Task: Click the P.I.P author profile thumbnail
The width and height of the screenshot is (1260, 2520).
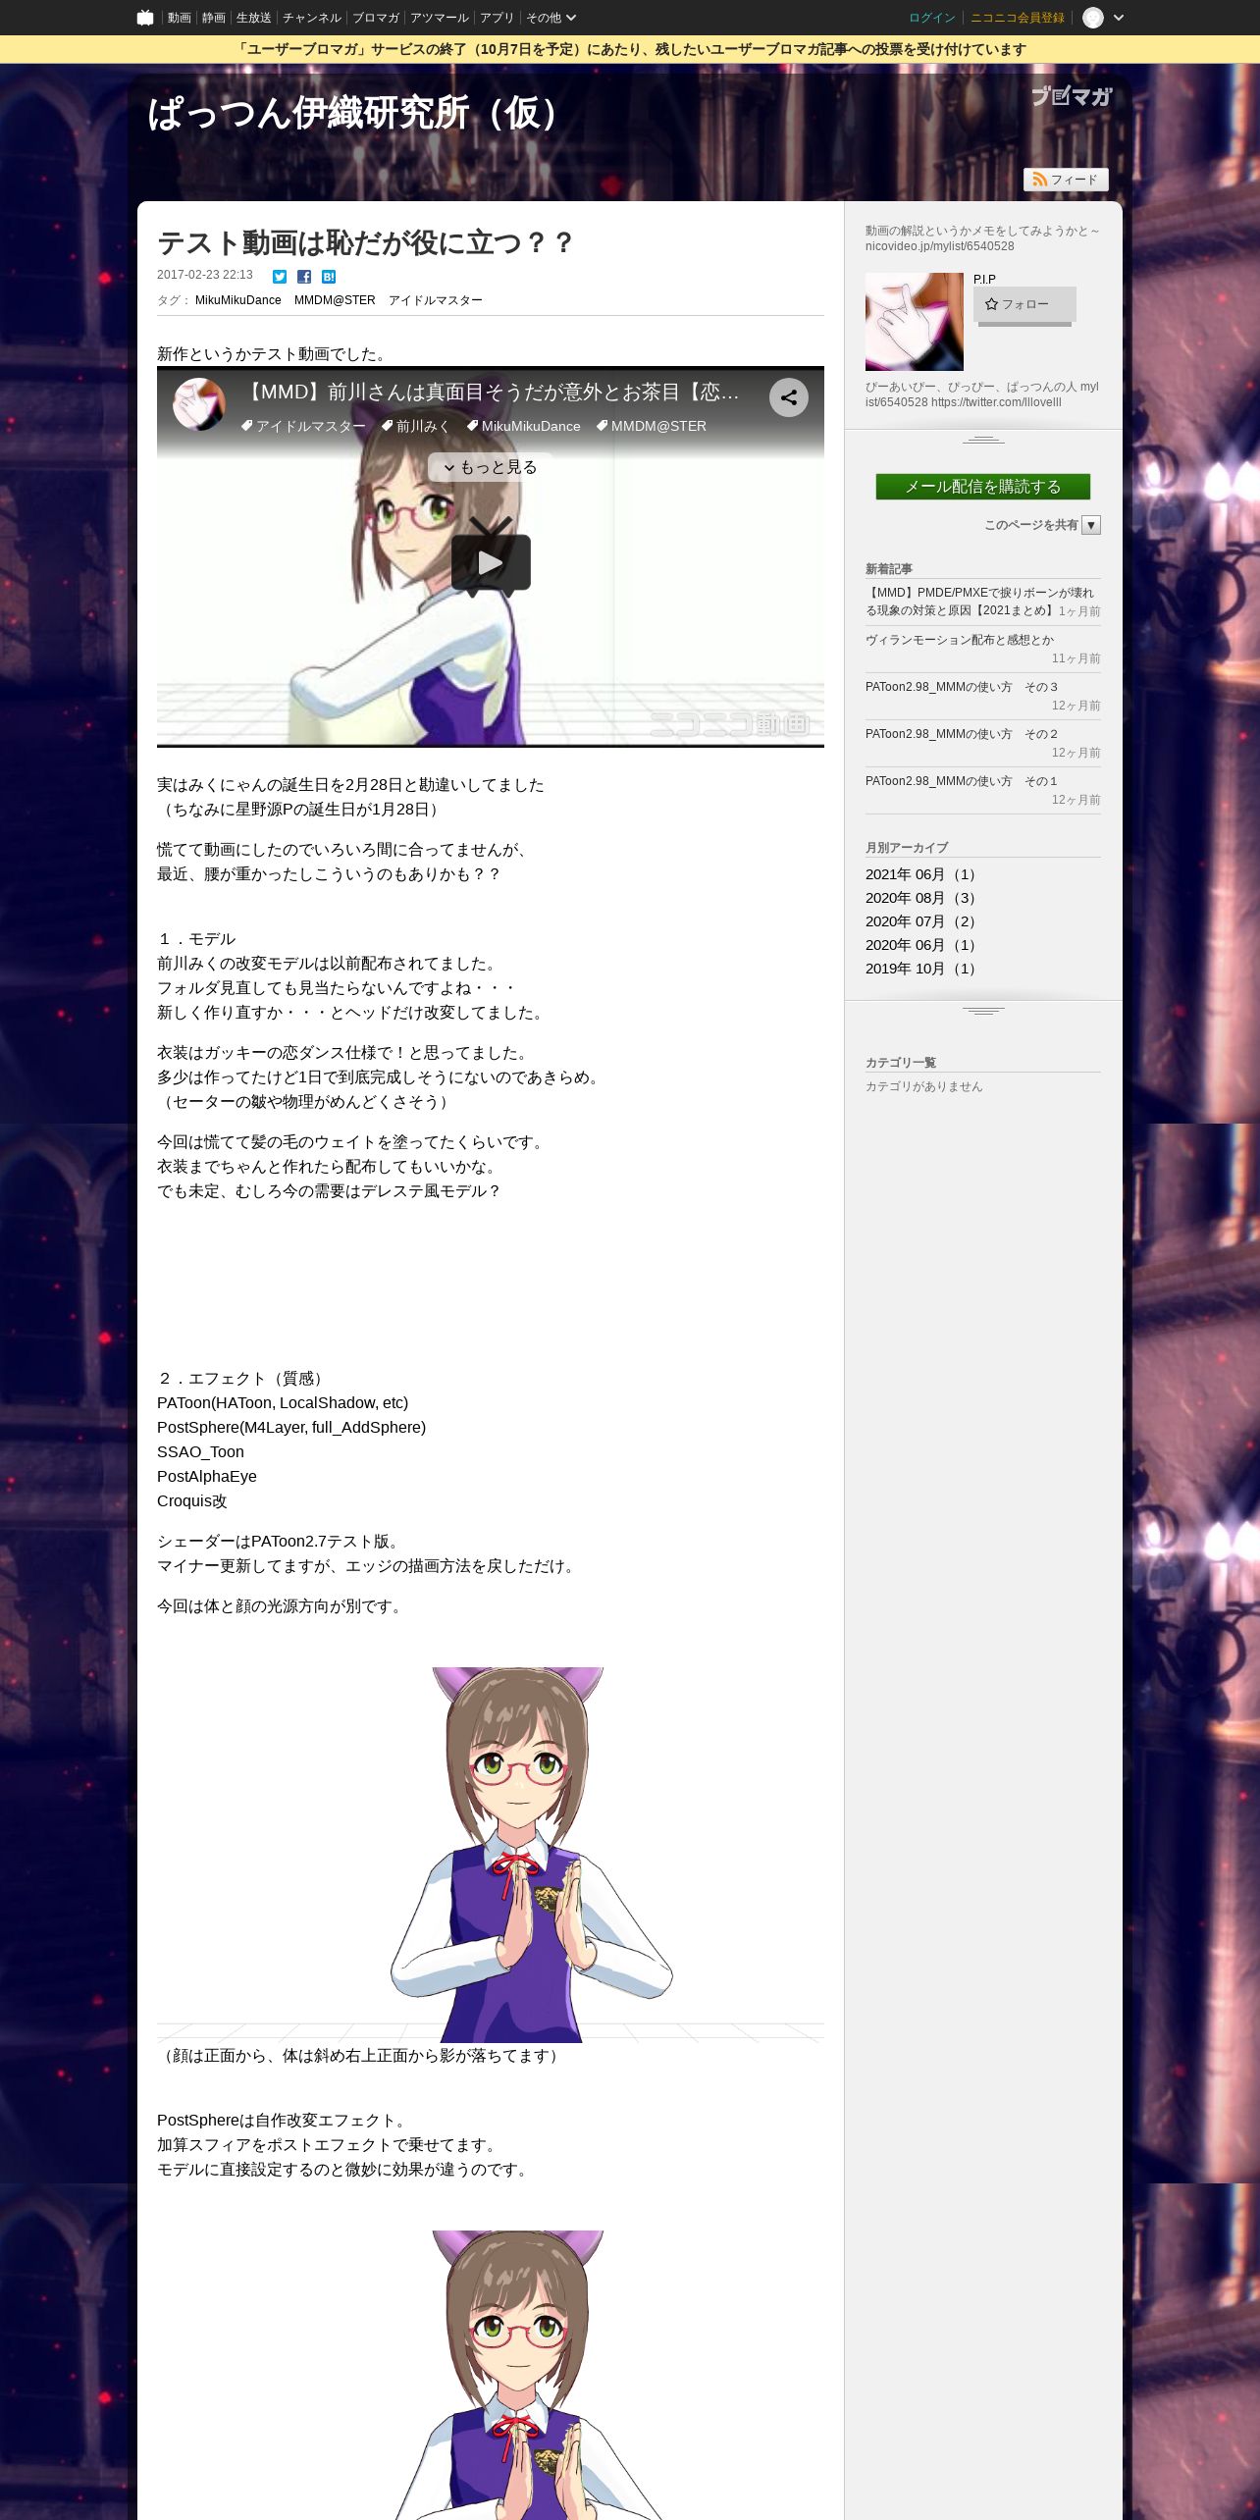Action: 915,322
